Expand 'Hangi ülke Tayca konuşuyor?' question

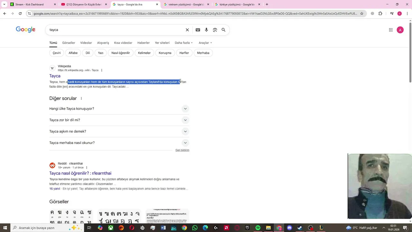[x=119, y=109]
